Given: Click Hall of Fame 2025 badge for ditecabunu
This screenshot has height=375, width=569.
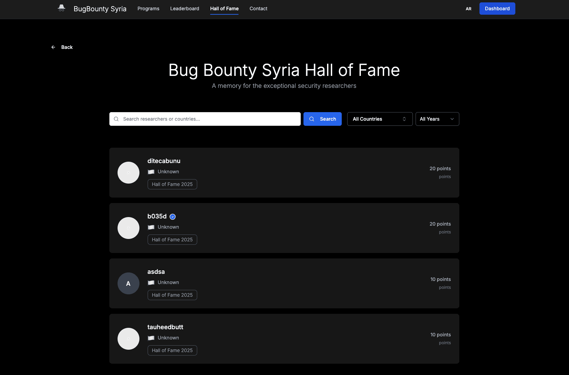Looking at the screenshot, I should 172,184.
